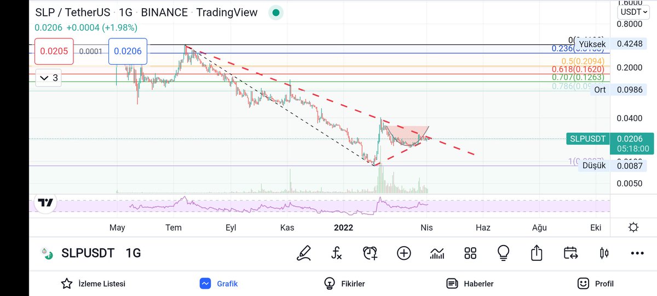Switch to Grafik tab

click(218, 283)
